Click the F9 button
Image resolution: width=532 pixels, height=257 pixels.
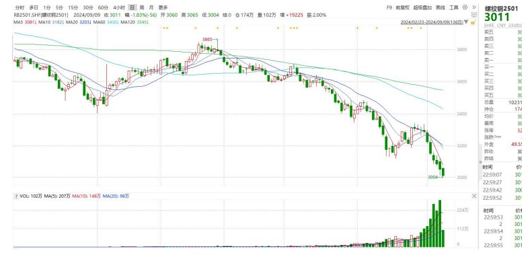point(389,7)
